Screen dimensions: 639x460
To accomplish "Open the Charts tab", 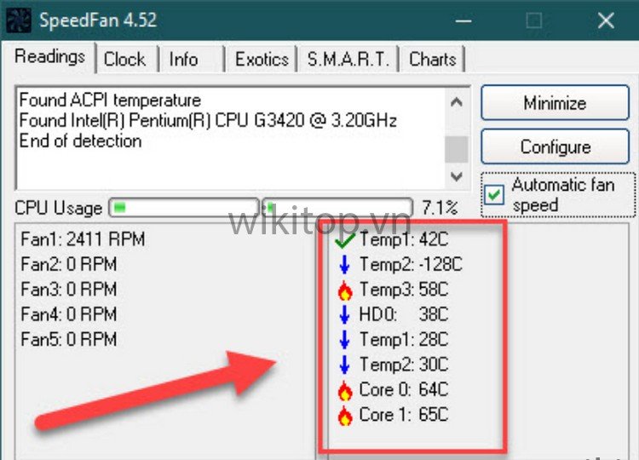I will click(x=432, y=59).
